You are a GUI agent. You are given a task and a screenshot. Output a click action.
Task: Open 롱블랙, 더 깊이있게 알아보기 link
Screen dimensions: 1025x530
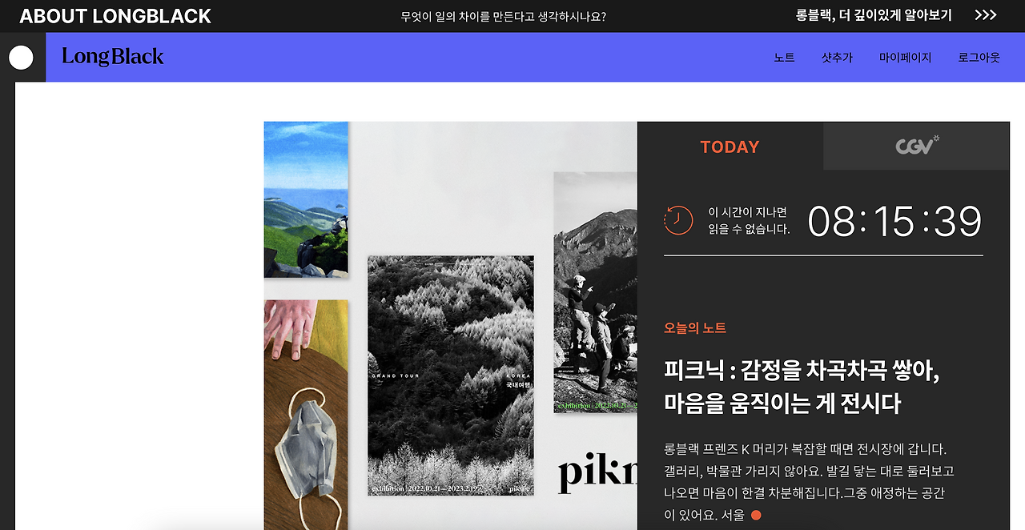(874, 15)
